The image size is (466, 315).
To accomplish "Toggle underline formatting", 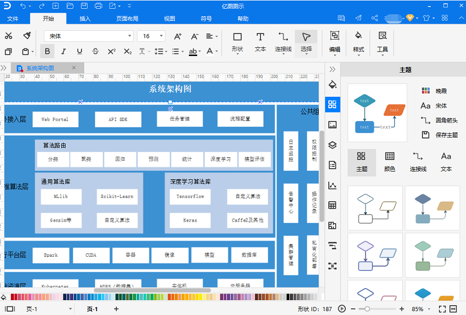I will (x=79, y=51).
